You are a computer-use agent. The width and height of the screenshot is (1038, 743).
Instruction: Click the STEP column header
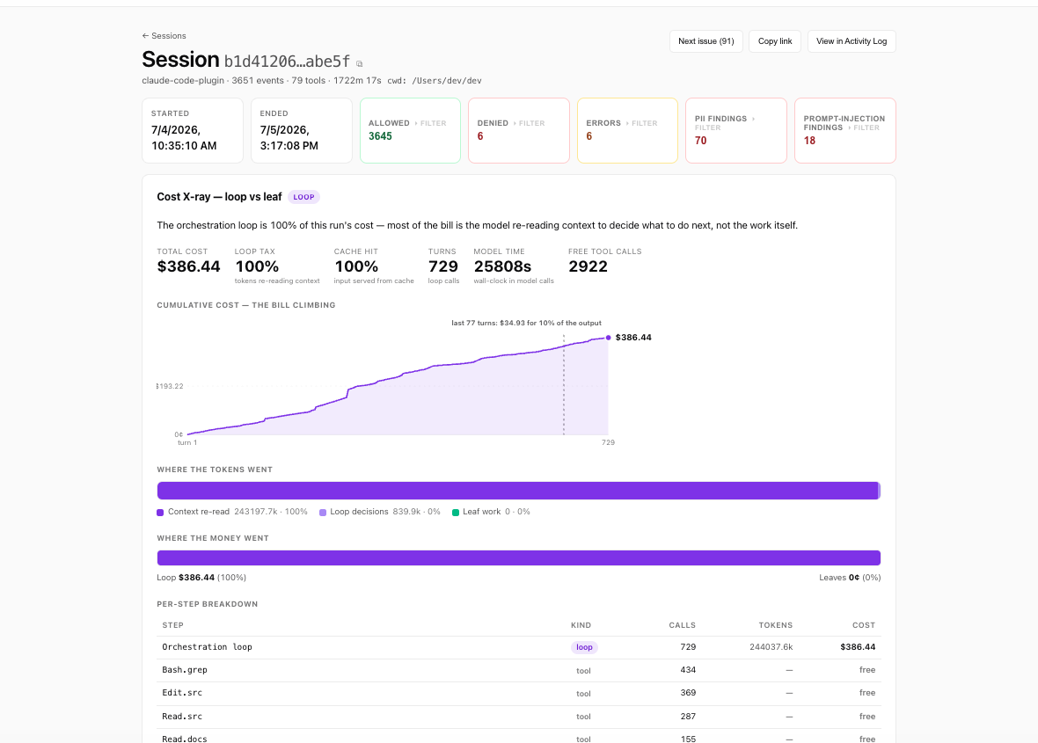[172, 625]
